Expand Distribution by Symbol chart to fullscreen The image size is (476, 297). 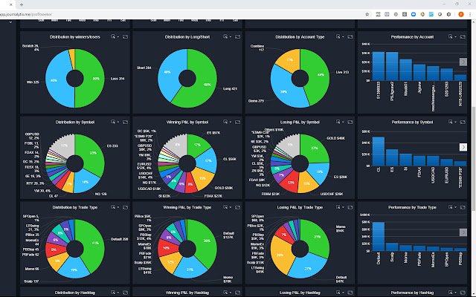(x=125, y=122)
